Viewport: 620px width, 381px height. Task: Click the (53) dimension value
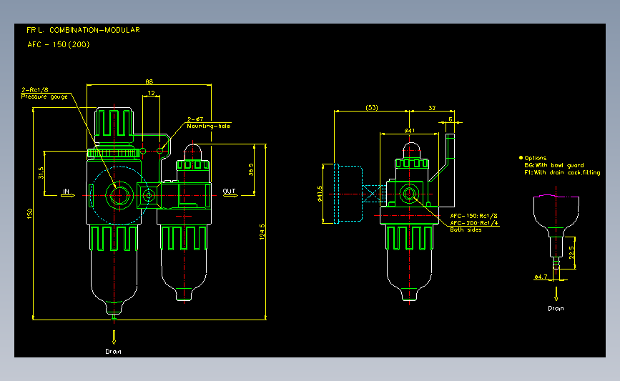pyautogui.click(x=372, y=107)
